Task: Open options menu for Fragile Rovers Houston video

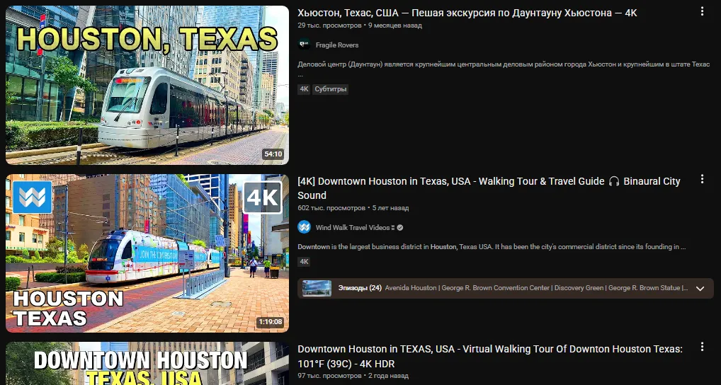Action: coord(702,11)
